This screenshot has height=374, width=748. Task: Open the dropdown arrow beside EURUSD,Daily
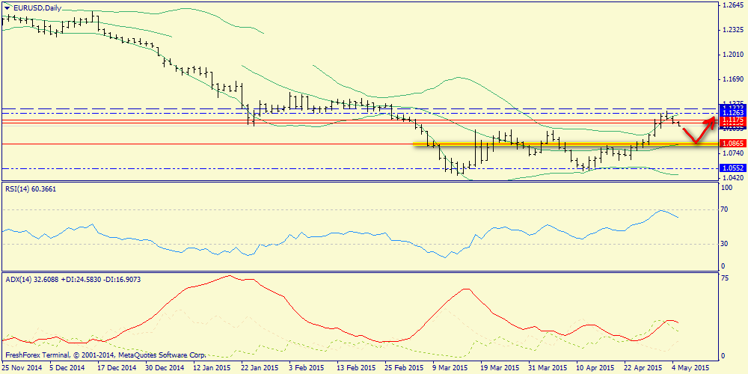[7, 7]
